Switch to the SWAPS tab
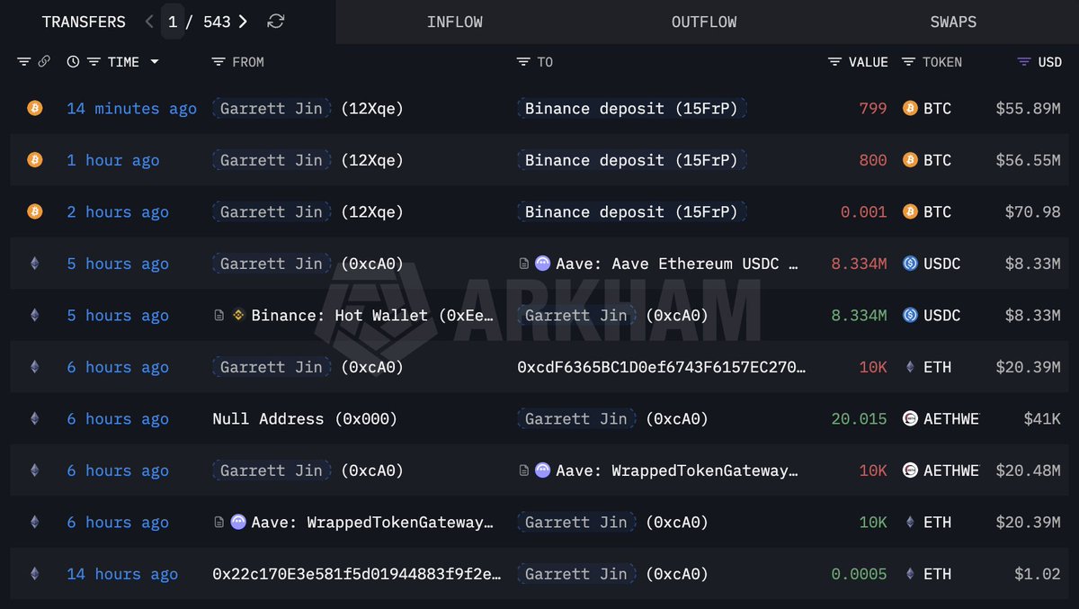 [x=953, y=22]
